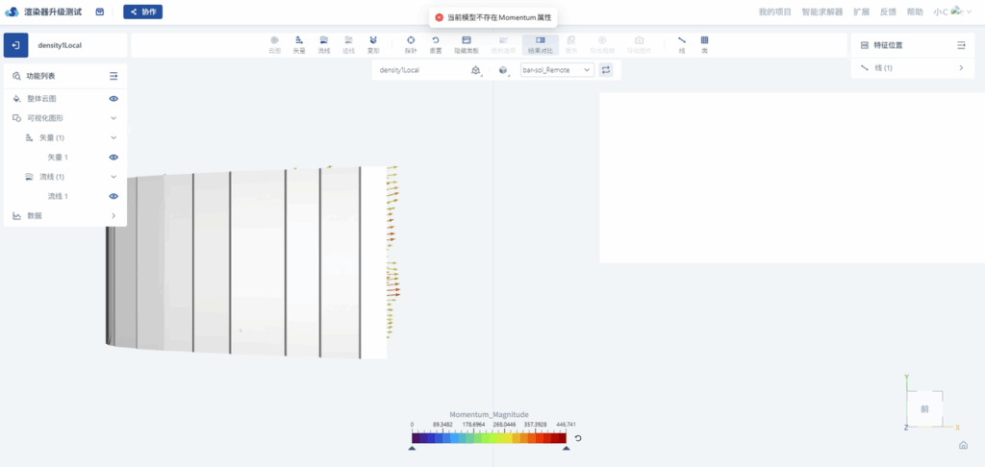Expand the 数据 section
985x467 pixels.
point(114,216)
